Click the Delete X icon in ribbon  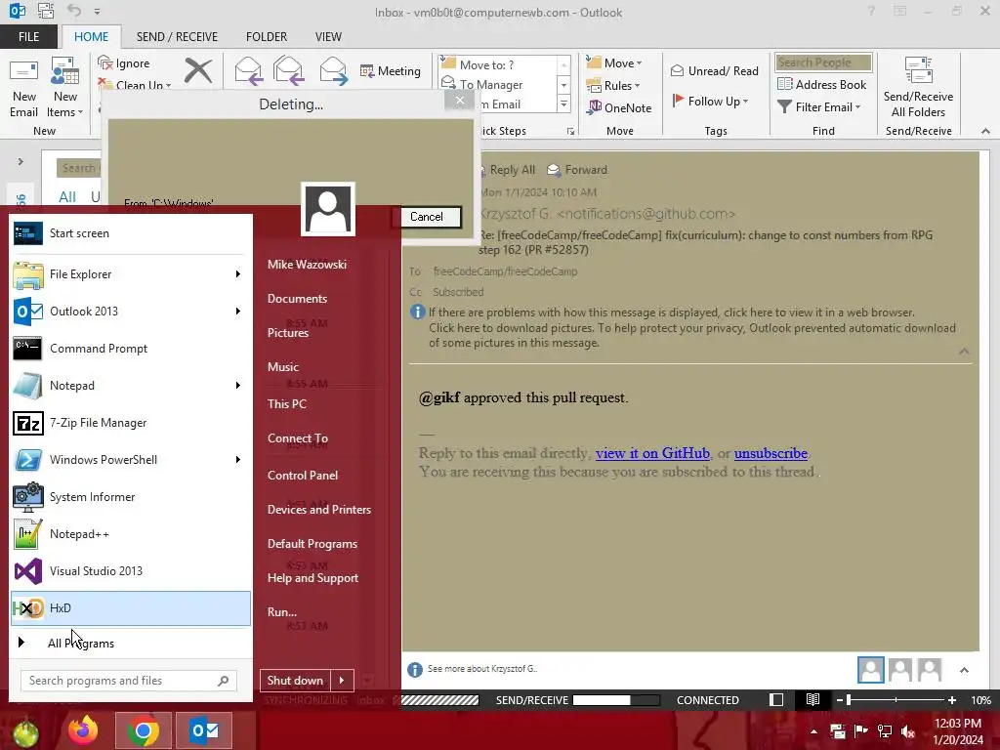pos(197,70)
